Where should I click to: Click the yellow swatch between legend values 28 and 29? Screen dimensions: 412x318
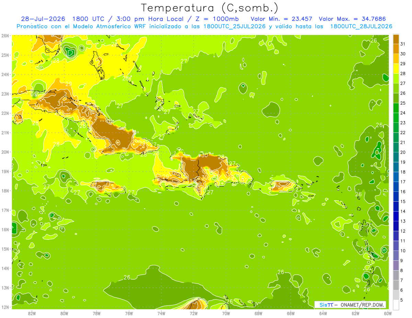[396, 69]
